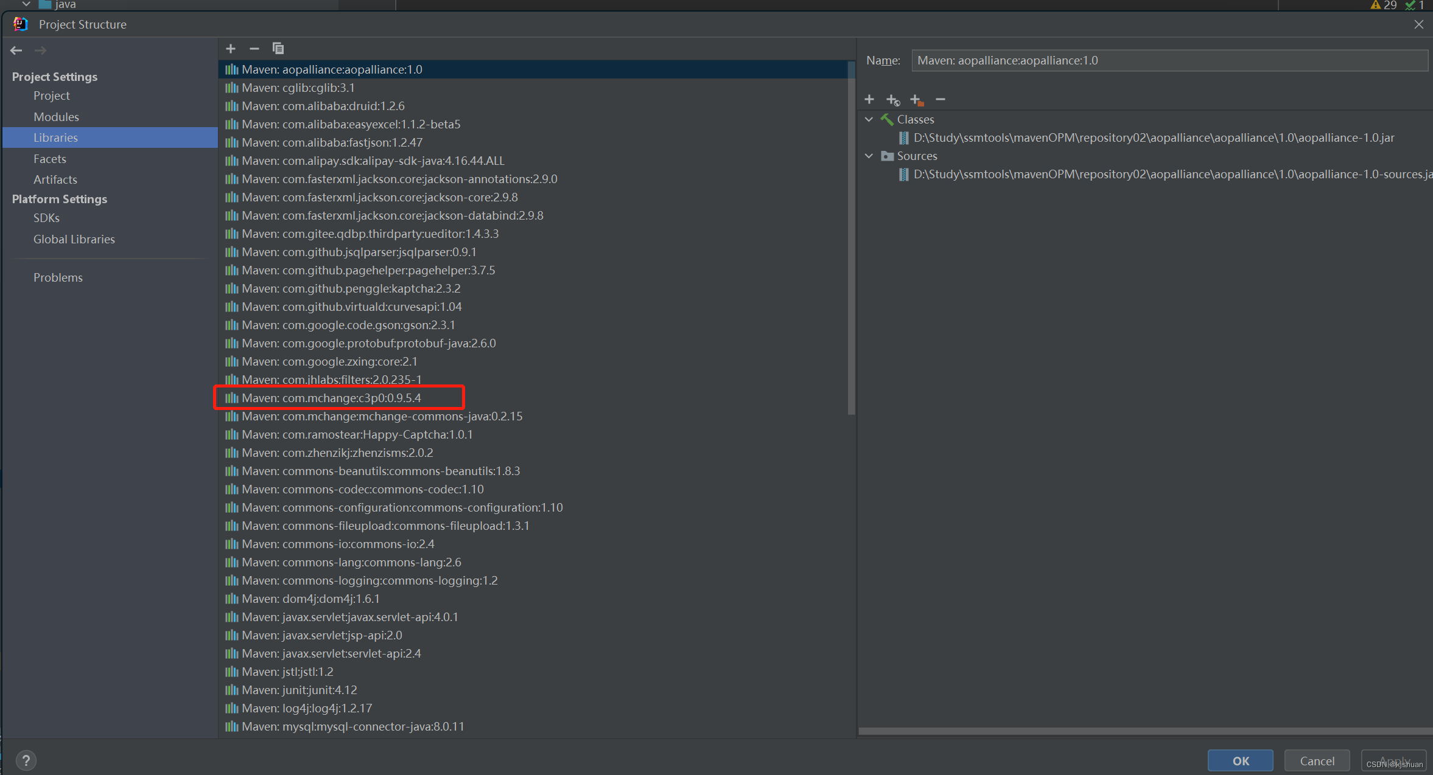The height and width of the screenshot is (775, 1433).
Task: Collapse the java folder chevron at top
Action: (26, 4)
